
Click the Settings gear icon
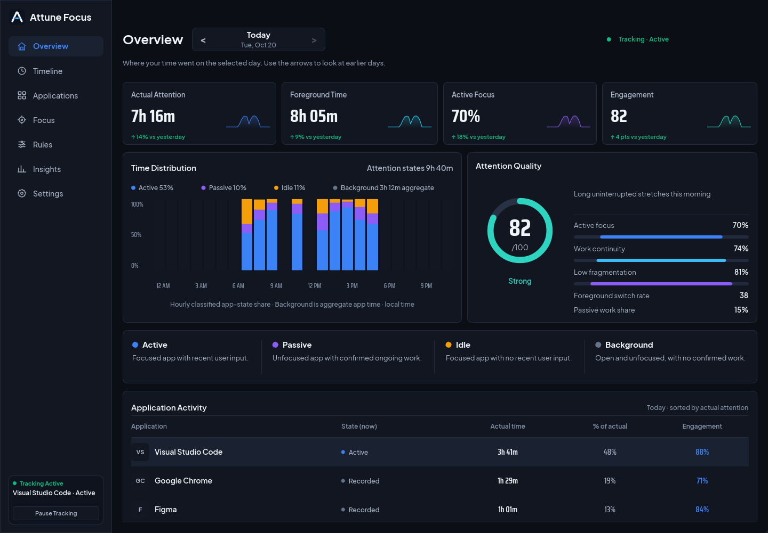point(22,193)
